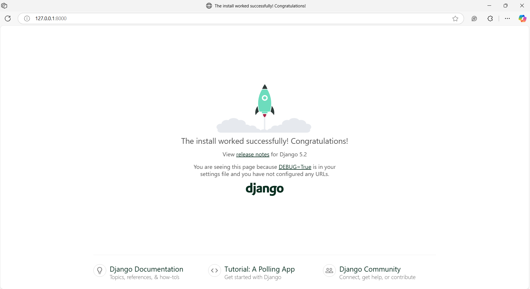The image size is (530, 289).
Task: Restore down the browser window
Action: click(505, 6)
